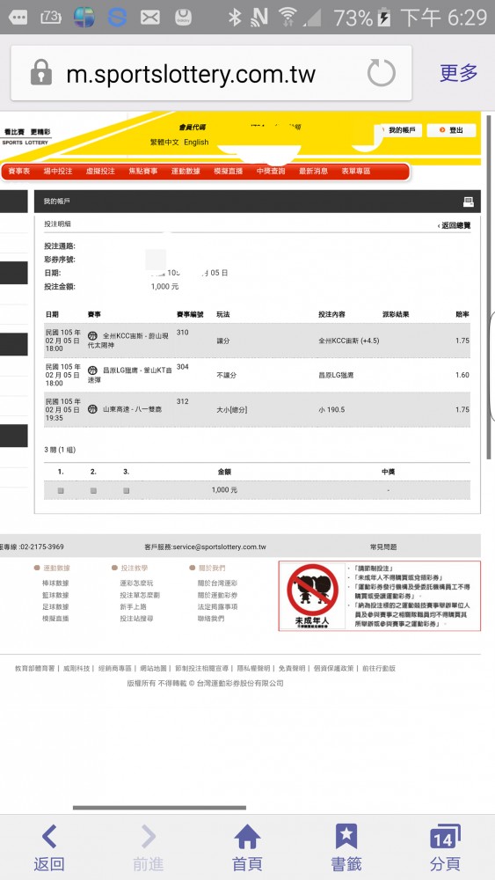
Task: Open the 分頁 tabs switcher showing 14
Action: (445, 847)
